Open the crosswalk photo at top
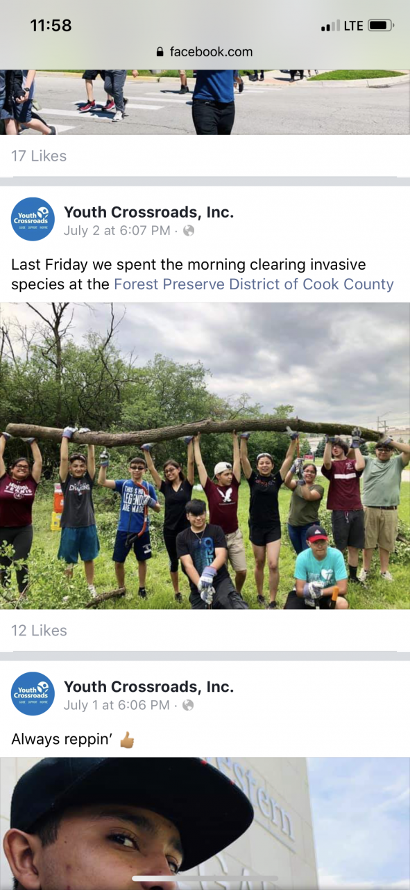 [205, 102]
